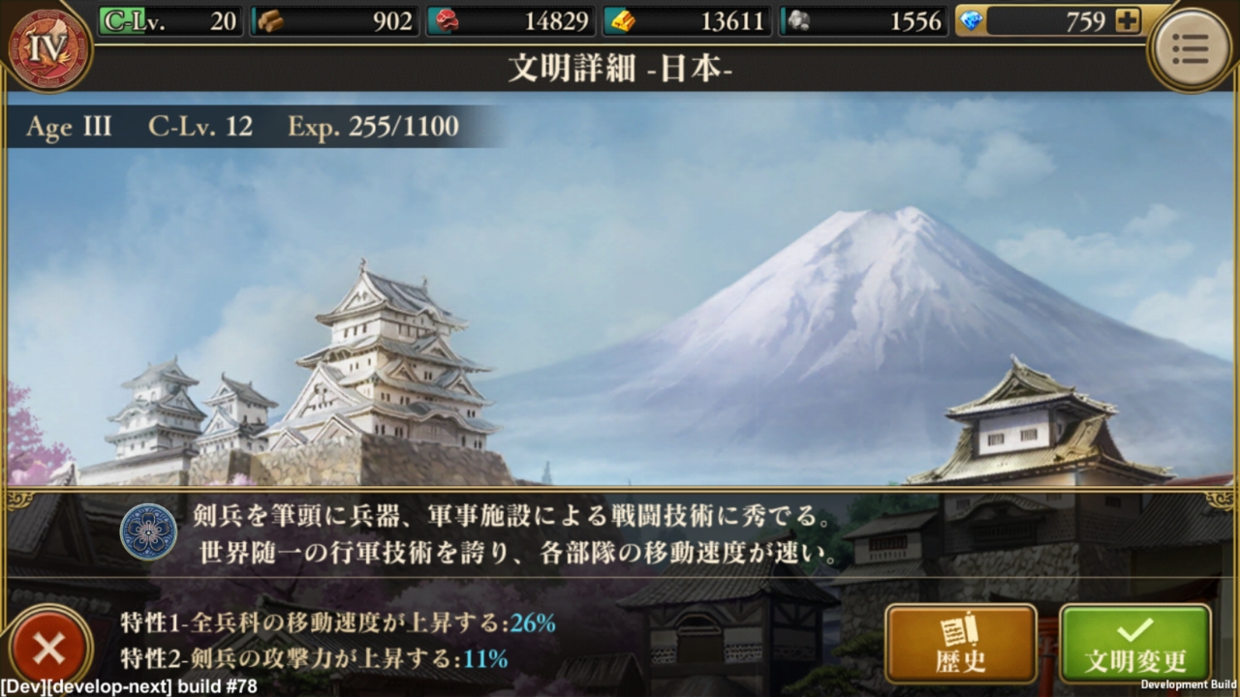
Task: Close screen with the red X button
Action: (x=47, y=648)
